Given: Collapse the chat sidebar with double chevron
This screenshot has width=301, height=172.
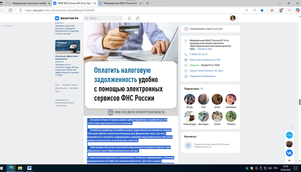Looking at the screenshot, I should pyautogui.click(x=292, y=128).
